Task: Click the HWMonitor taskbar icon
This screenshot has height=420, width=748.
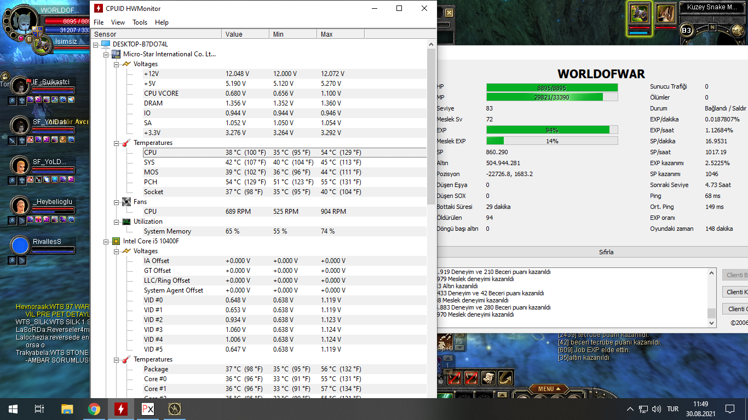Action: [120, 409]
